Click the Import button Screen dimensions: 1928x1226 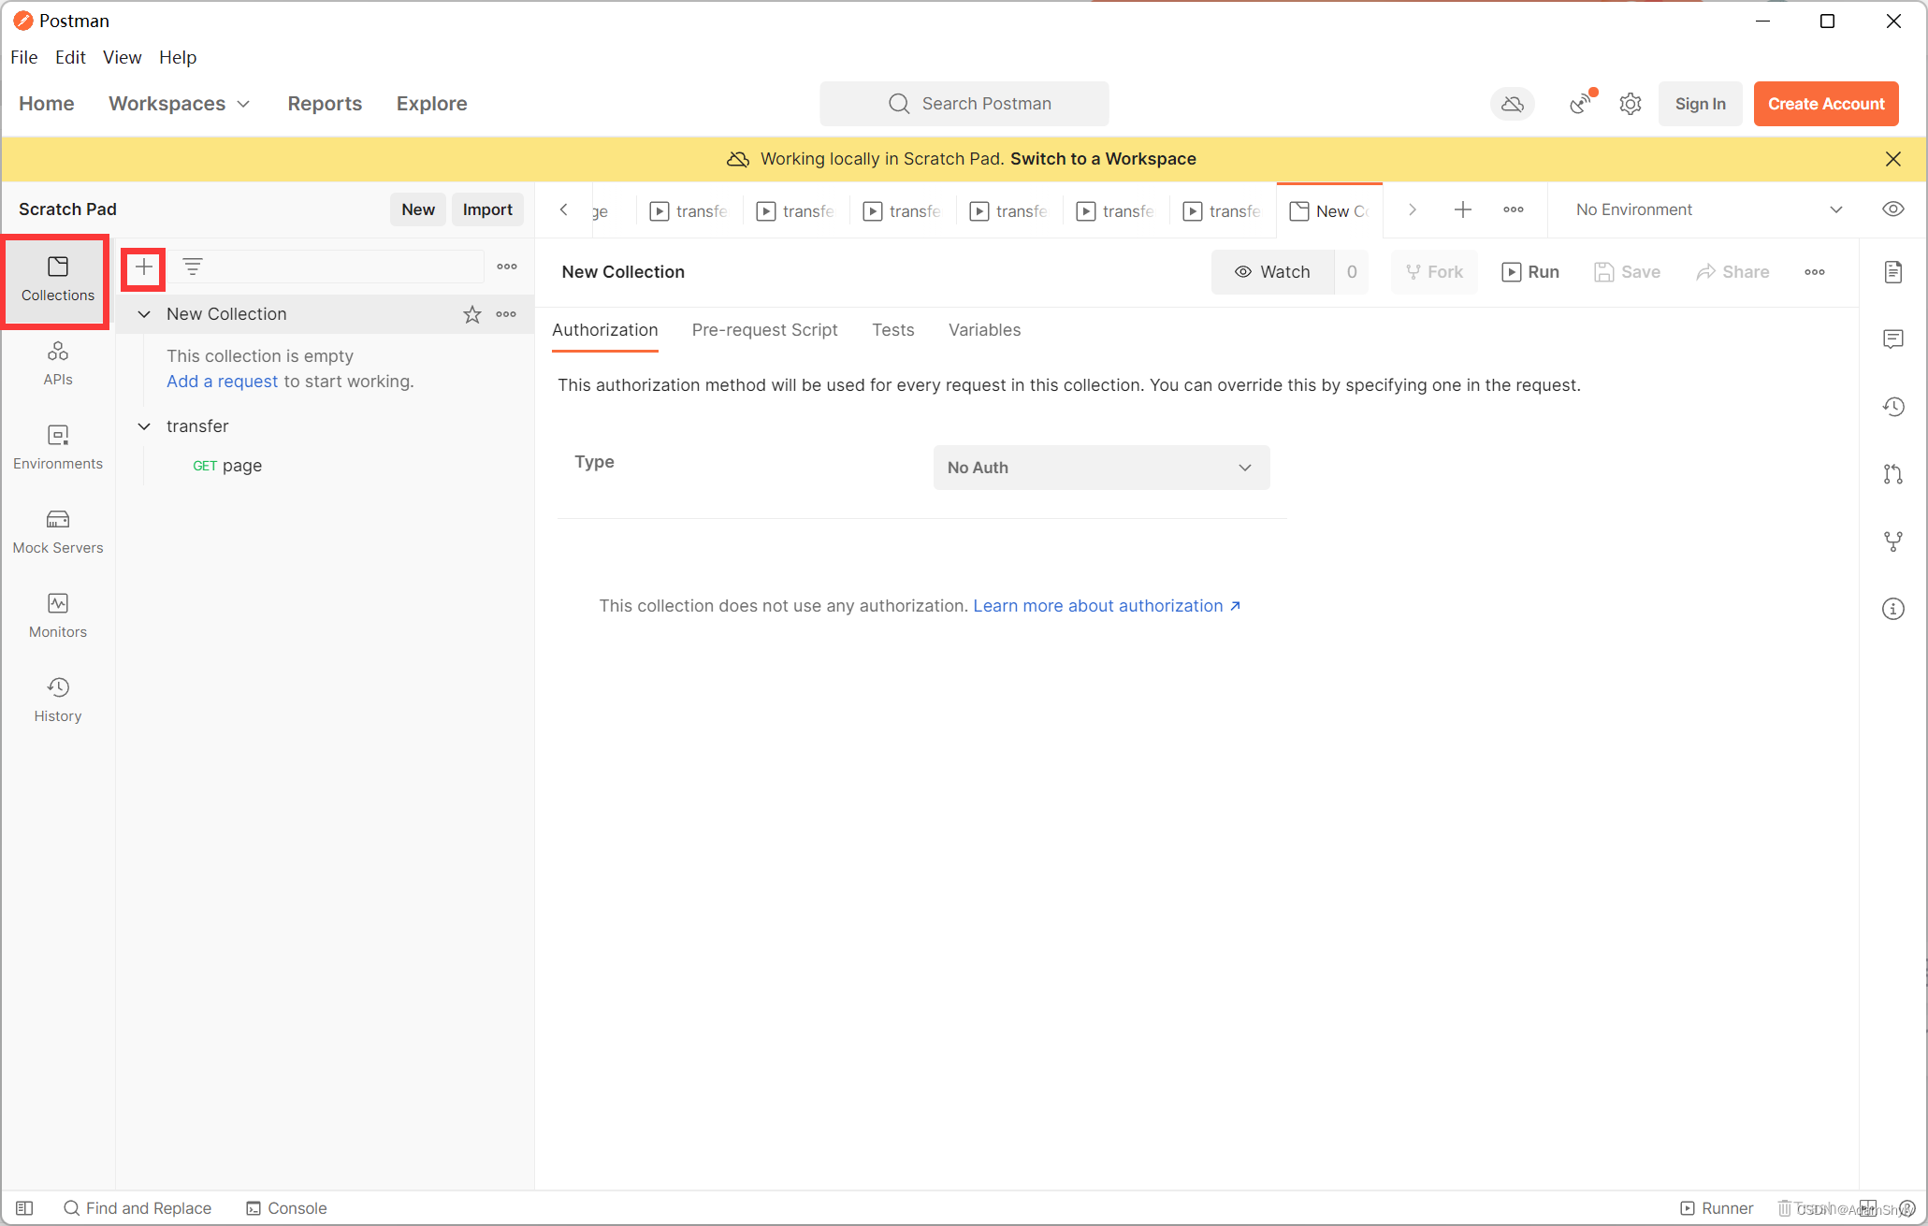[486, 209]
